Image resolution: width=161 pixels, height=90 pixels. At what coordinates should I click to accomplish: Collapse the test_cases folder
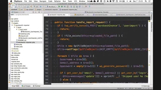[17, 29]
